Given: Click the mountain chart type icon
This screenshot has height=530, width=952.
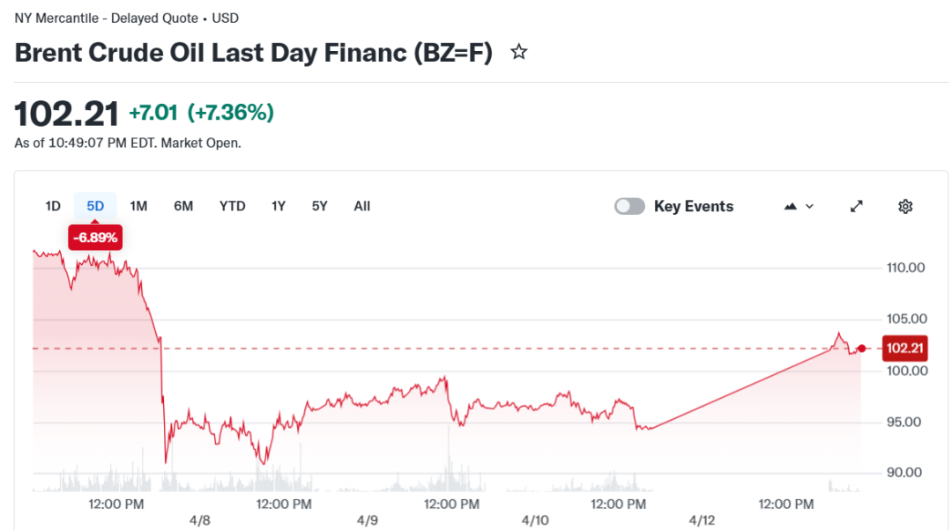Looking at the screenshot, I should 790,206.
